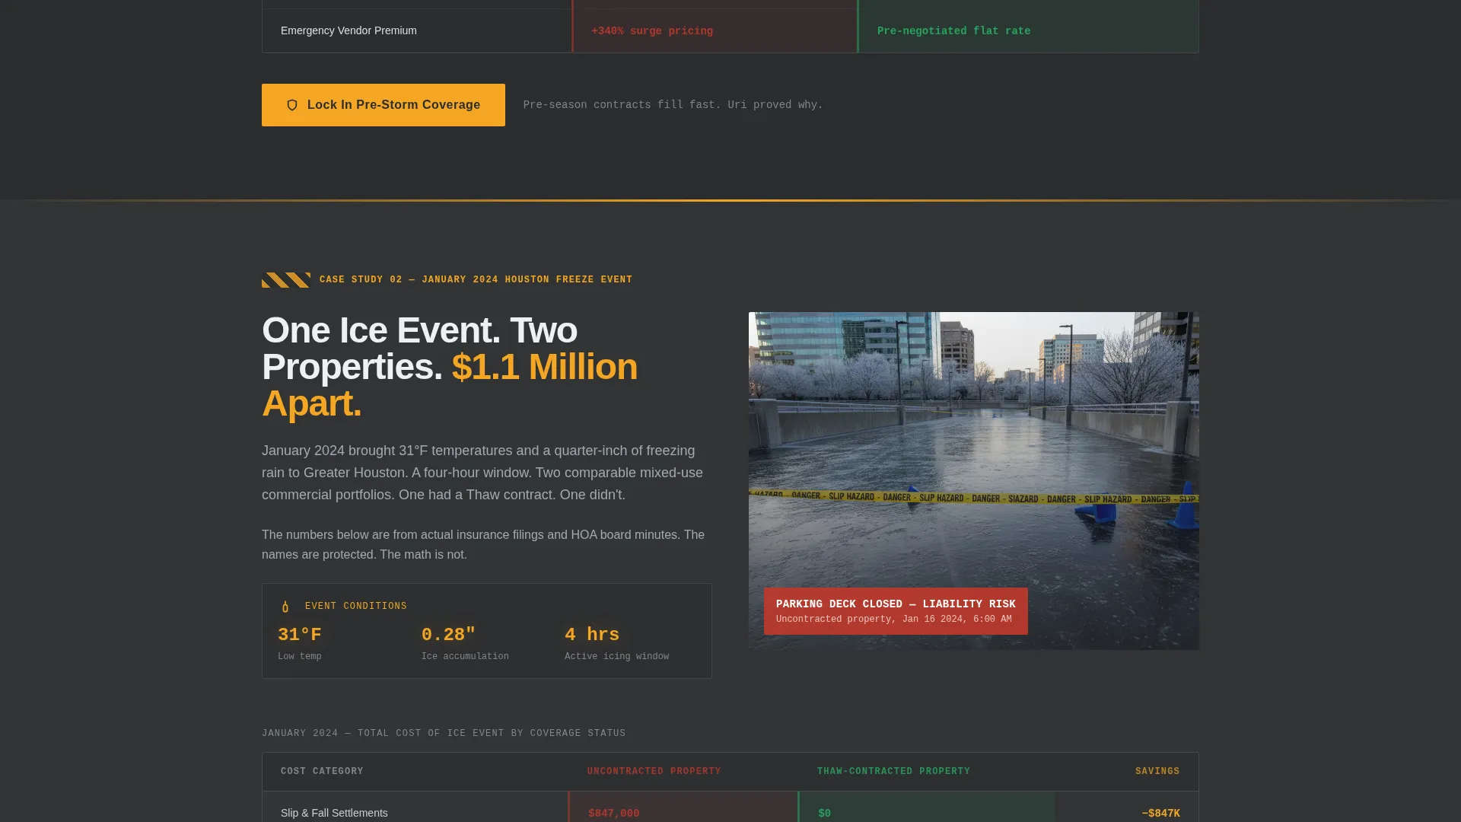This screenshot has width=1461, height=822.
Task: Click the Savings column header
Action: (1157, 771)
